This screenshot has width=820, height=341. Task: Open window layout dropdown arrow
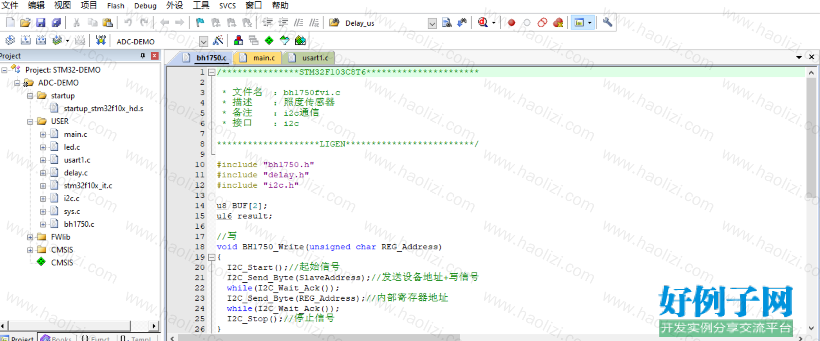click(x=590, y=23)
